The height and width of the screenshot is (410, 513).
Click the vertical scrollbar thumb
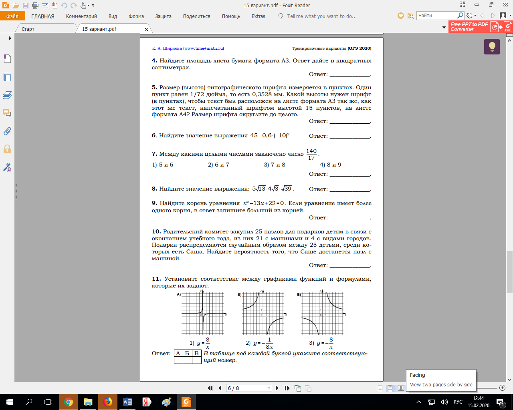(509, 272)
